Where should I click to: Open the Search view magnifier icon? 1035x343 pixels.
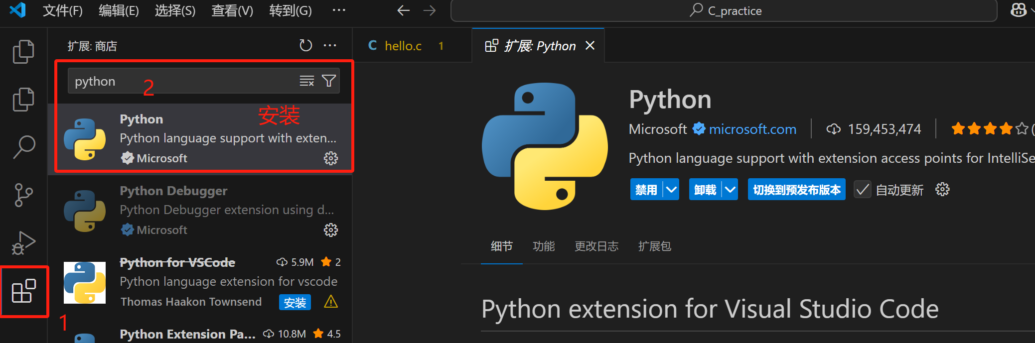click(x=23, y=147)
